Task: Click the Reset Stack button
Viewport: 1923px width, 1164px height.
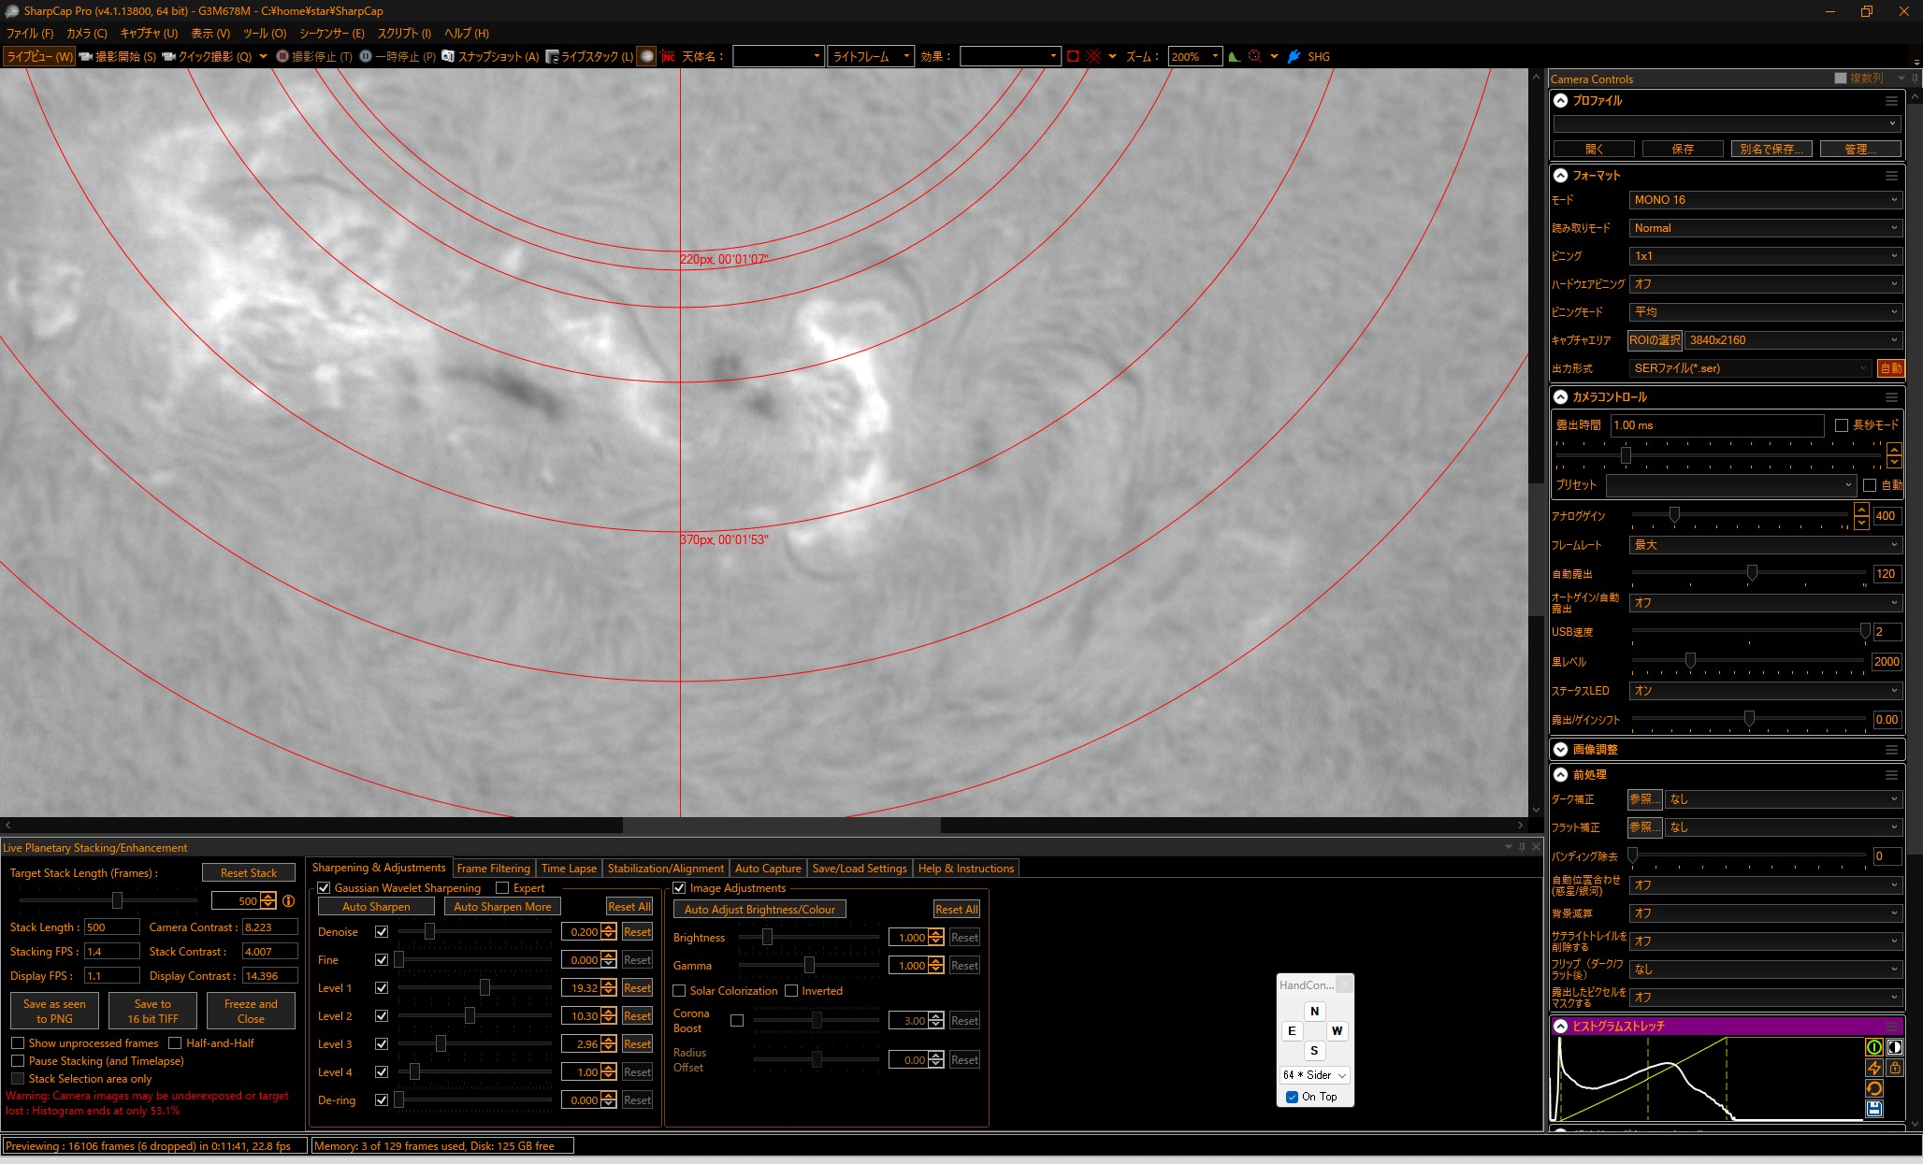Action: click(248, 873)
